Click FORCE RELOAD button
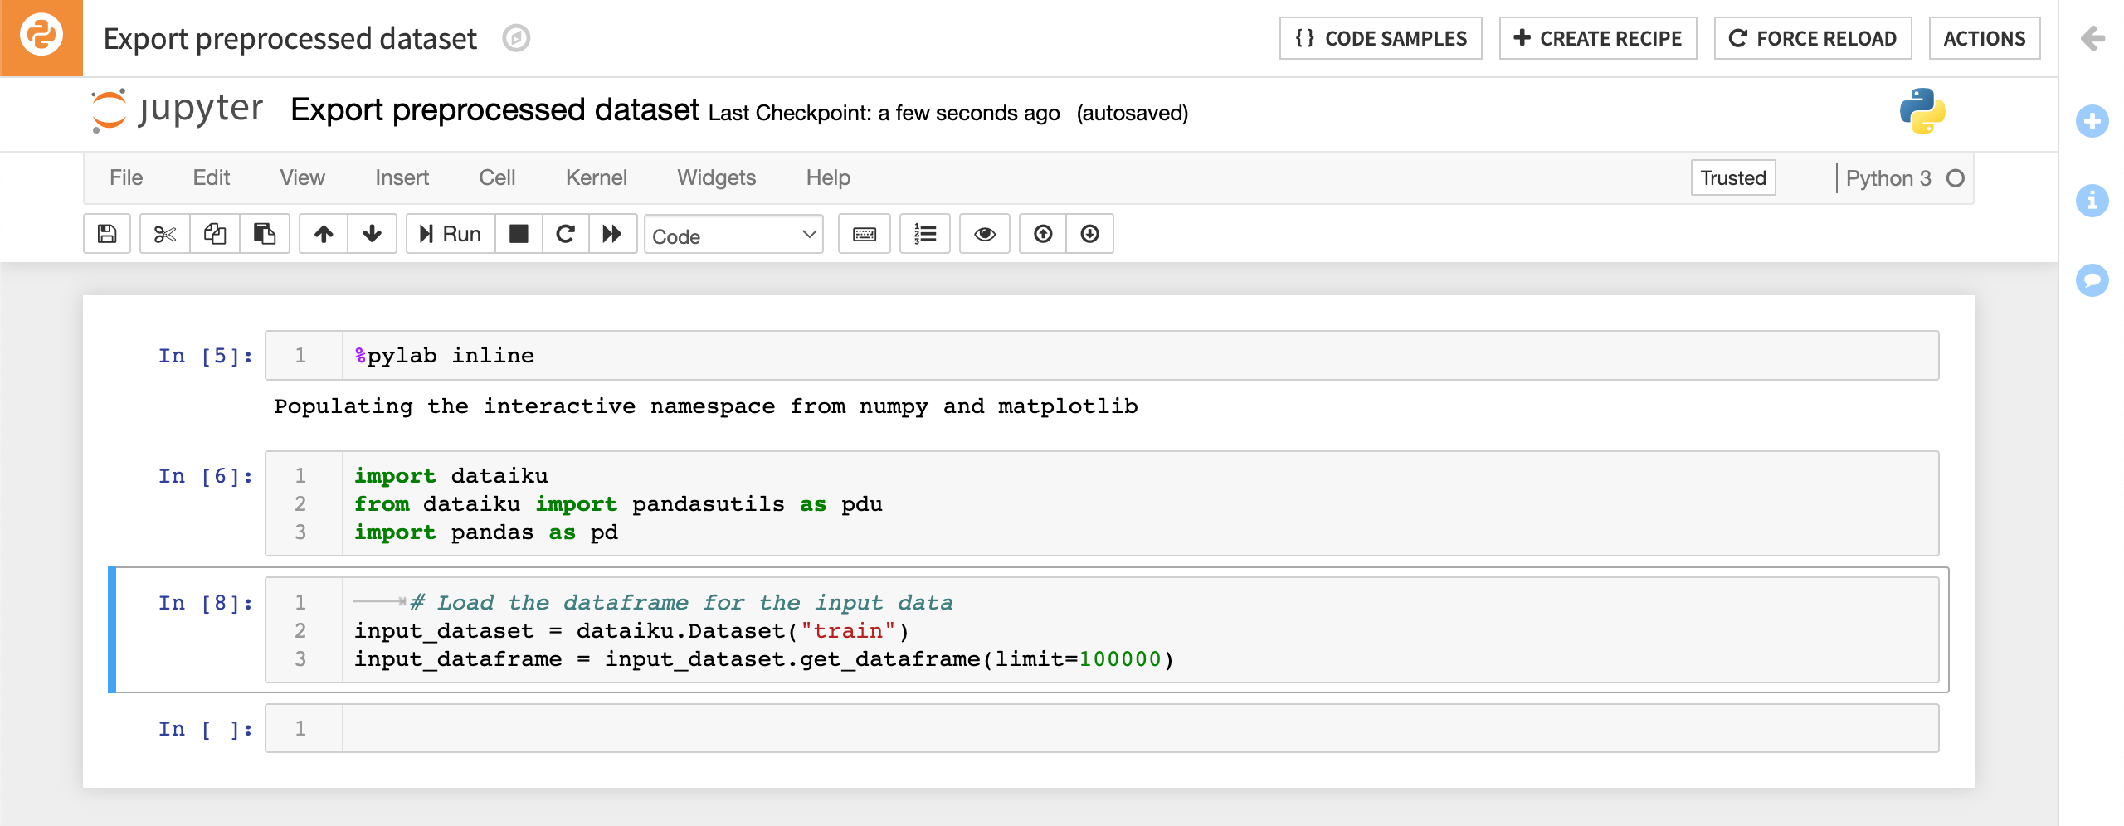 tap(1813, 38)
